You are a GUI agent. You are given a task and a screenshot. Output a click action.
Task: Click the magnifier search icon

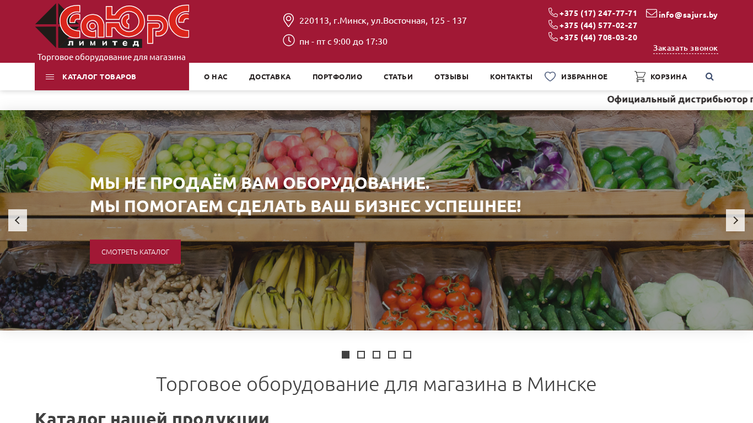click(x=709, y=77)
